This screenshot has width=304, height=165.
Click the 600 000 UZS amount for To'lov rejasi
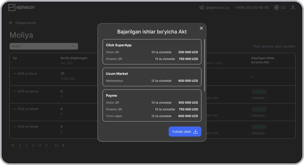click(x=188, y=116)
